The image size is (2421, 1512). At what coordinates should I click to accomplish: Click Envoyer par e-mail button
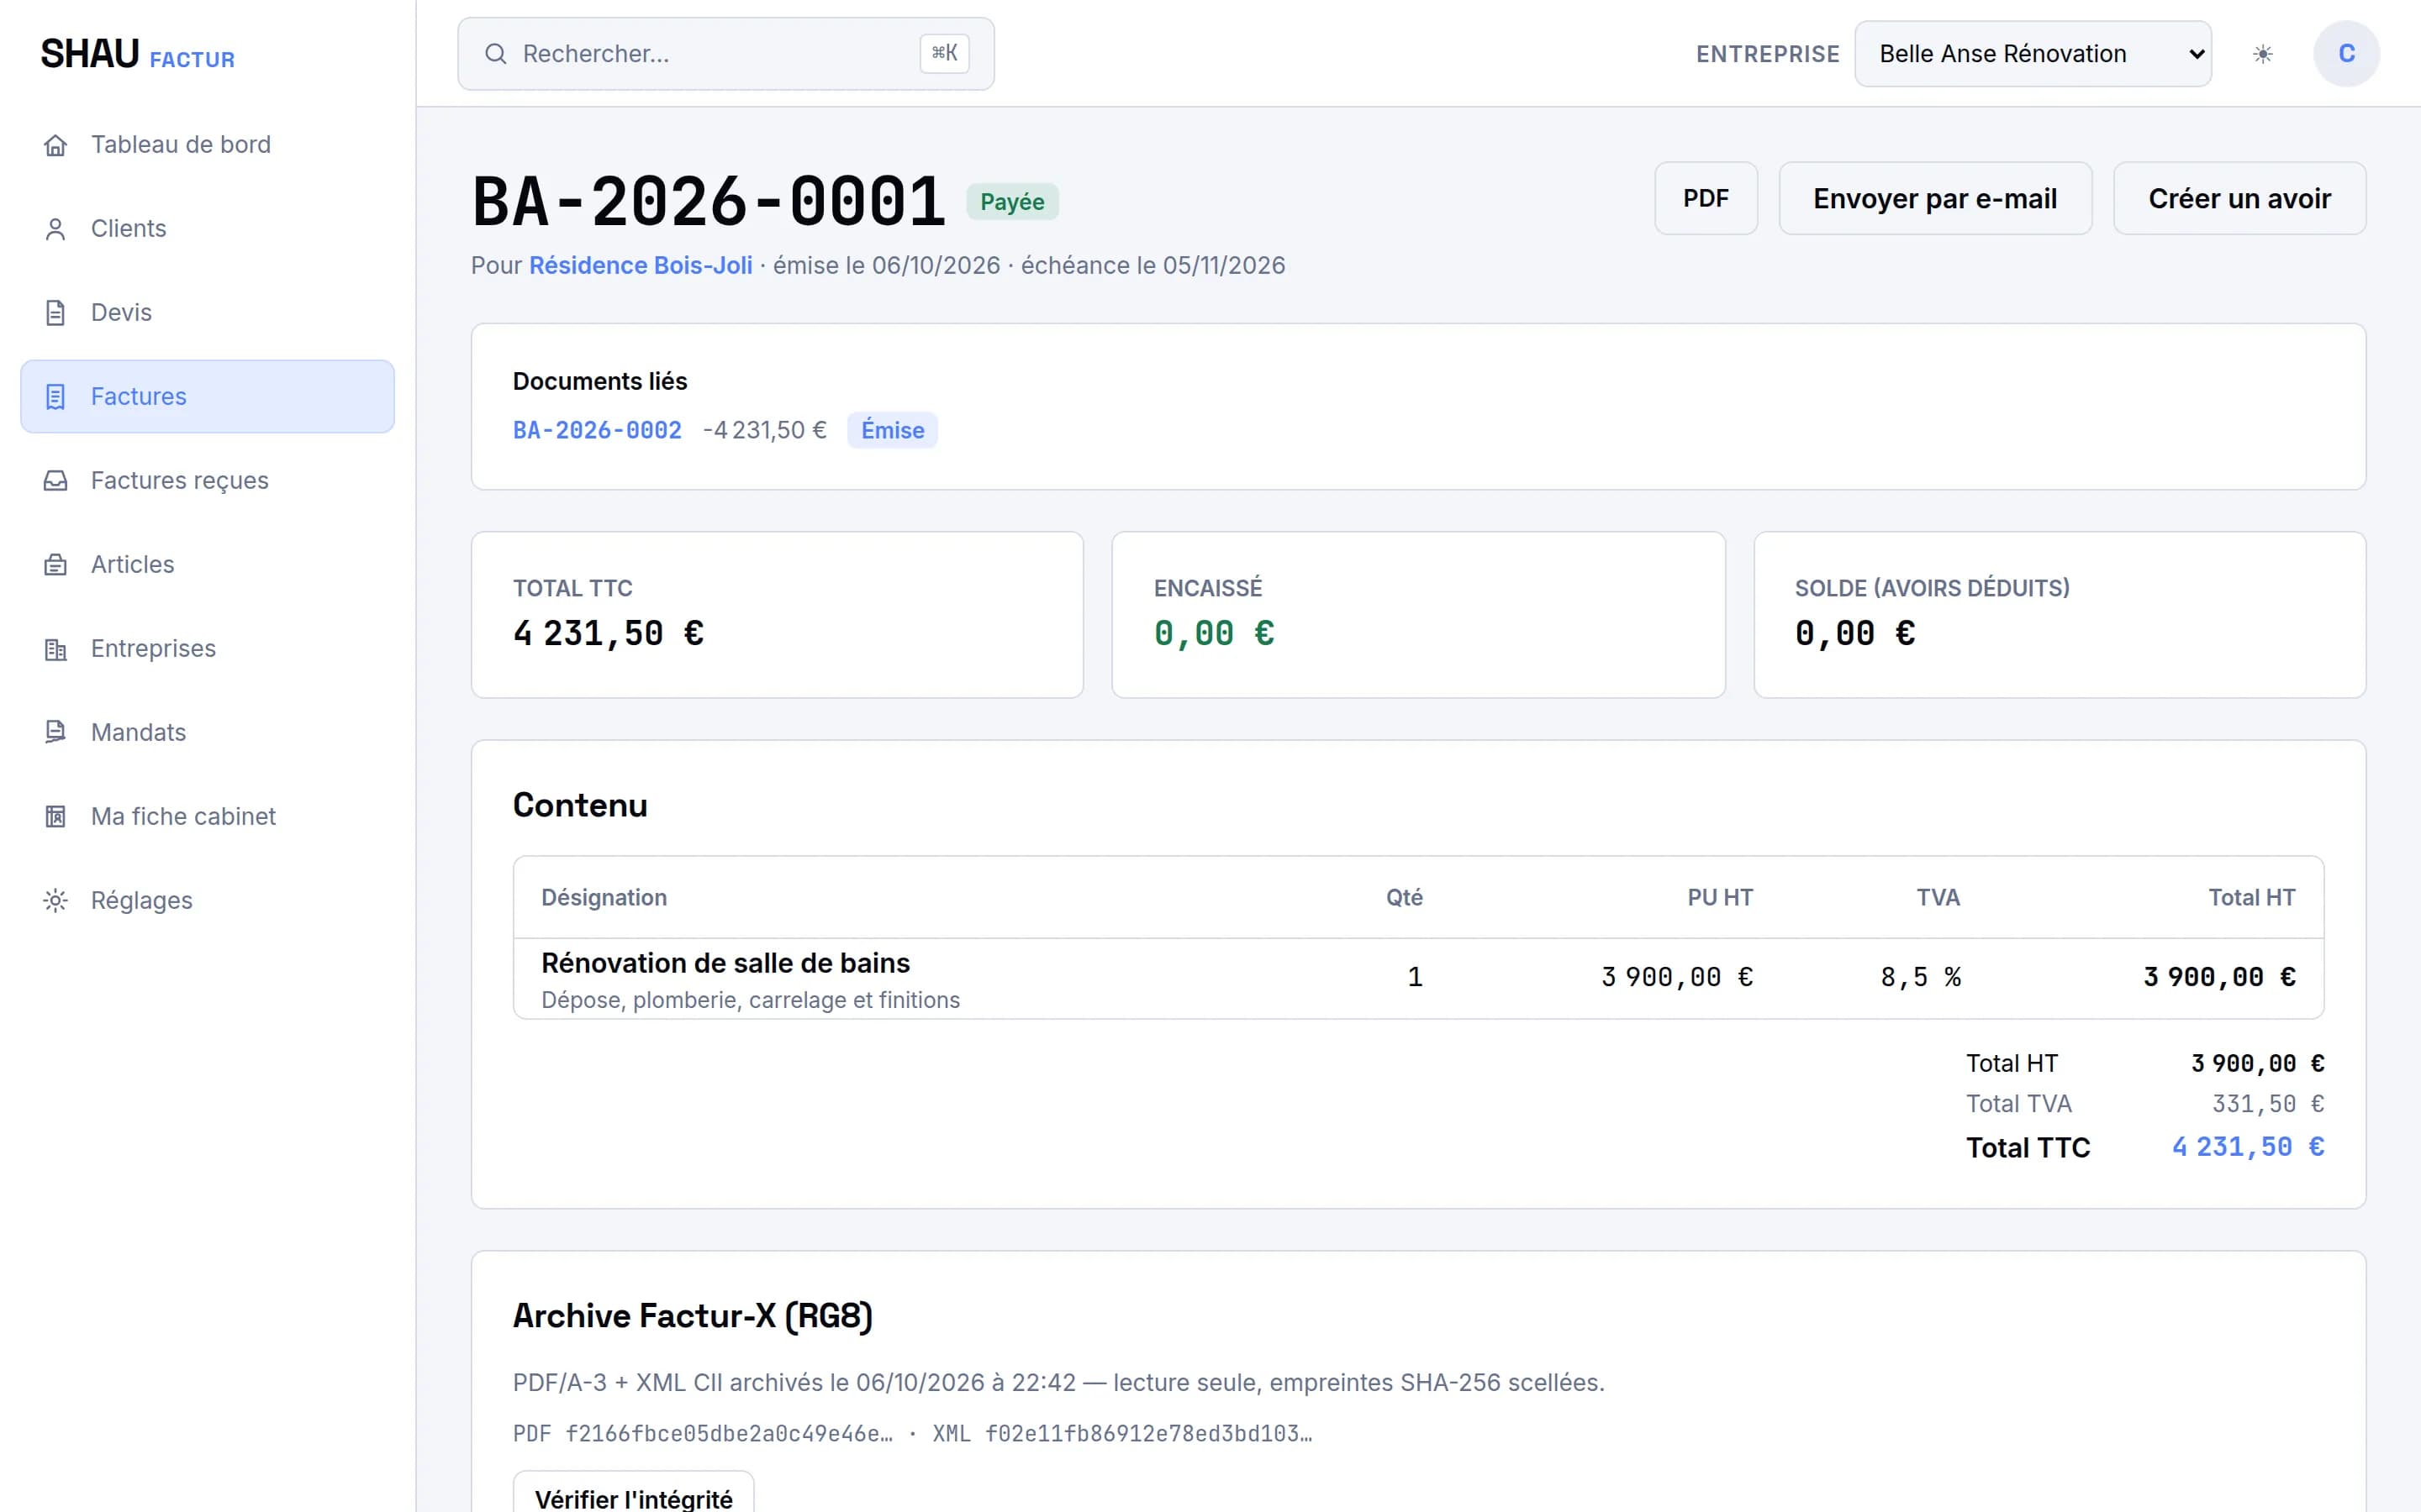click(1935, 199)
